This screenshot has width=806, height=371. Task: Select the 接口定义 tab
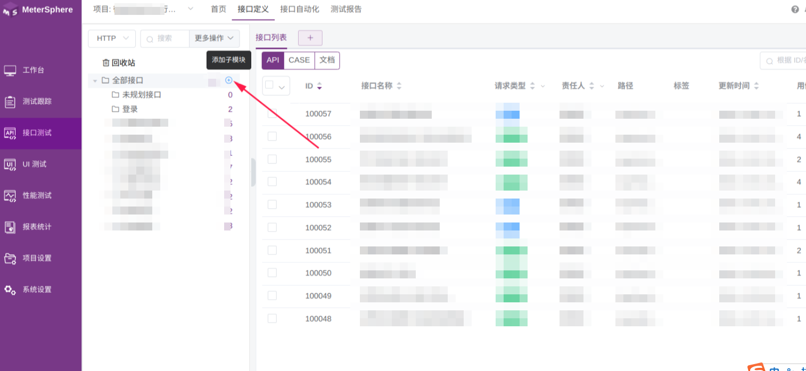point(253,9)
